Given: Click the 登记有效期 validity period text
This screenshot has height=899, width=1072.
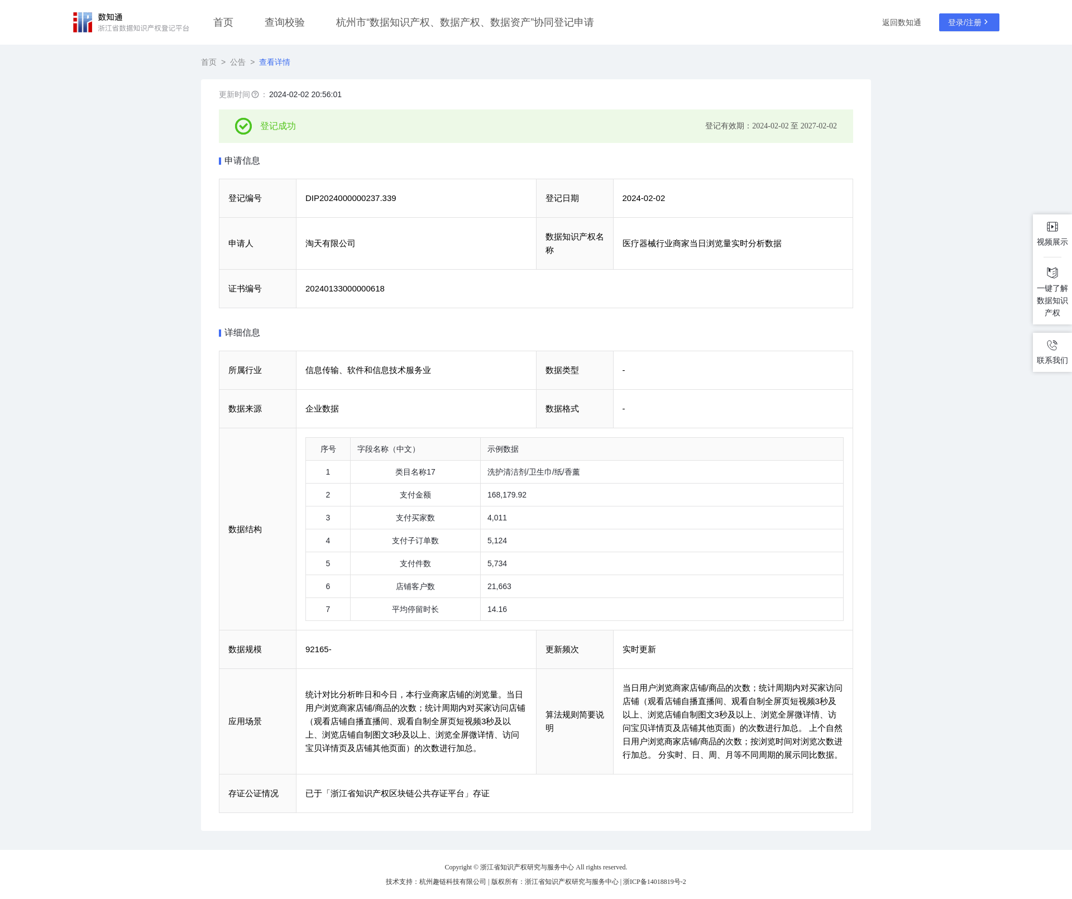Looking at the screenshot, I should (771, 126).
